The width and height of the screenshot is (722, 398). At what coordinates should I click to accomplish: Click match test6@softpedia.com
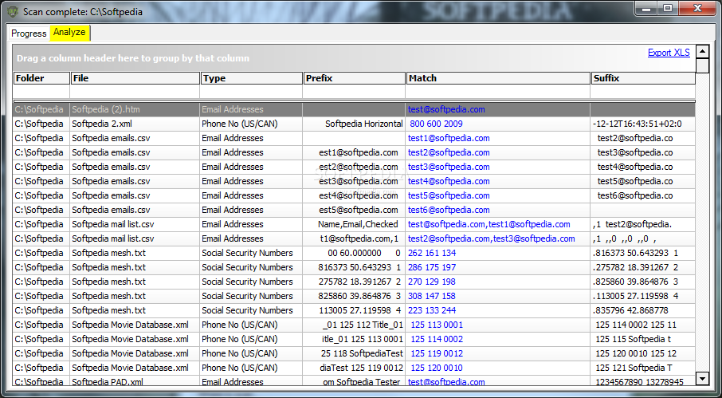click(x=449, y=210)
